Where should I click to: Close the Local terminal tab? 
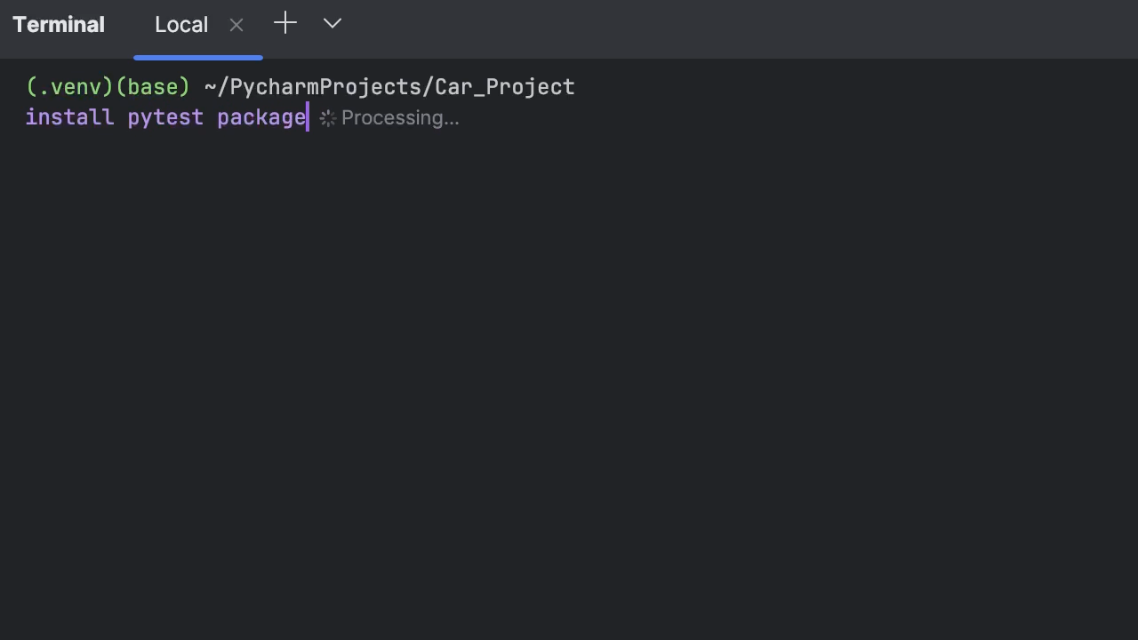(x=236, y=26)
